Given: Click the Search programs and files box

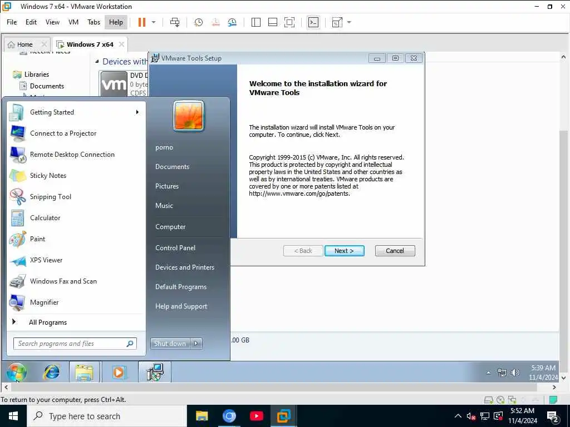Looking at the screenshot, I should 75,344.
